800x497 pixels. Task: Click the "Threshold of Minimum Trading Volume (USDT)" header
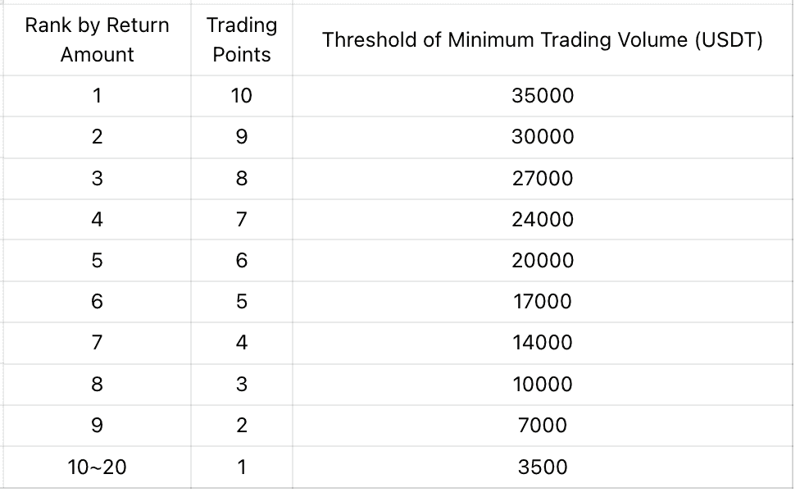(x=543, y=40)
